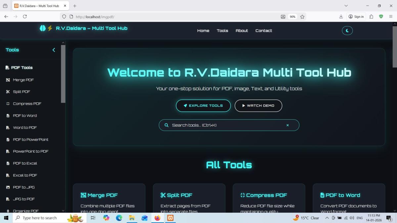Image resolution: width=397 pixels, height=223 pixels.
Task: Click the brain logo icon in header
Action: point(43,28)
